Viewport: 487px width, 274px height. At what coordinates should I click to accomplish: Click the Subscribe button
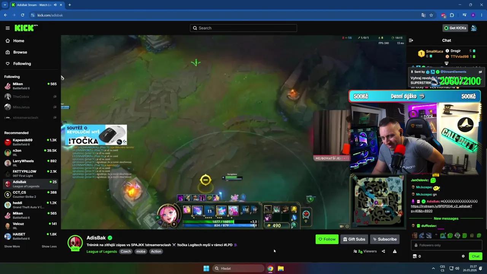tap(385, 239)
